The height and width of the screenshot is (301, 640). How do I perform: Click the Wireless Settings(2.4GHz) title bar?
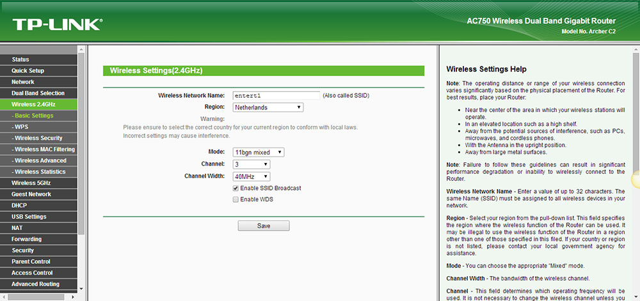coord(264,71)
